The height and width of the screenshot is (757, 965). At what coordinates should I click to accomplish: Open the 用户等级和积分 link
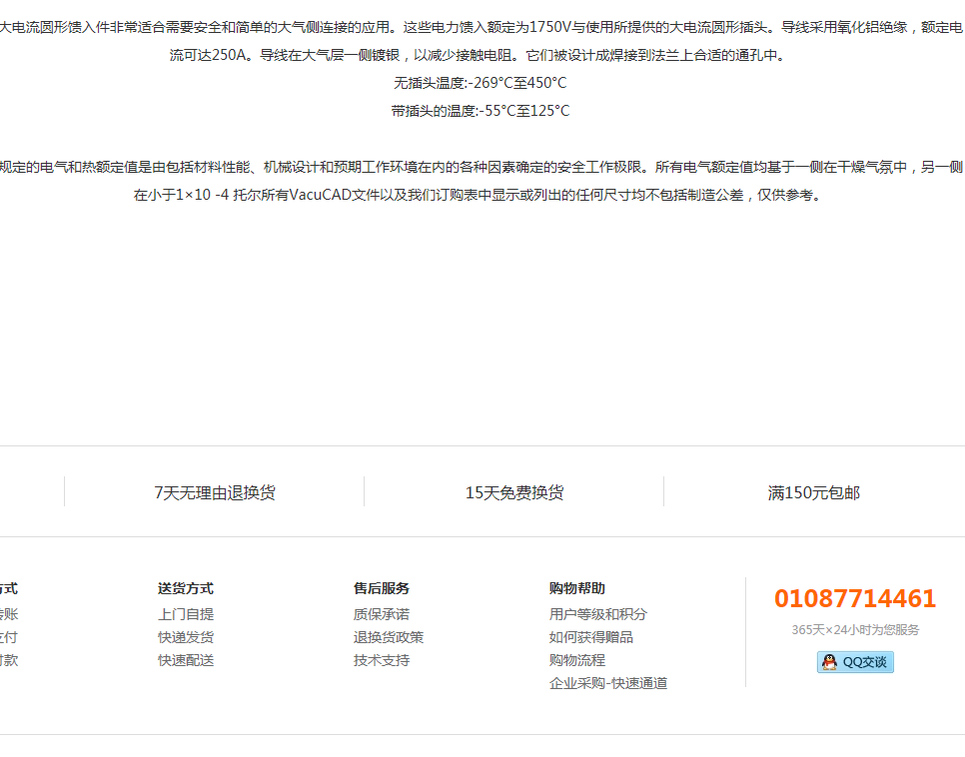(597, 614)
